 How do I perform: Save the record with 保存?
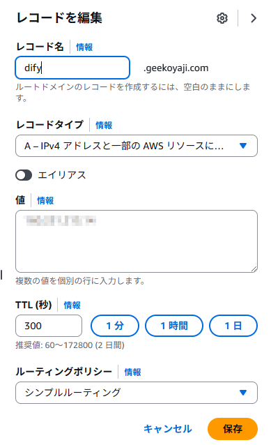(x=233, y=428)
